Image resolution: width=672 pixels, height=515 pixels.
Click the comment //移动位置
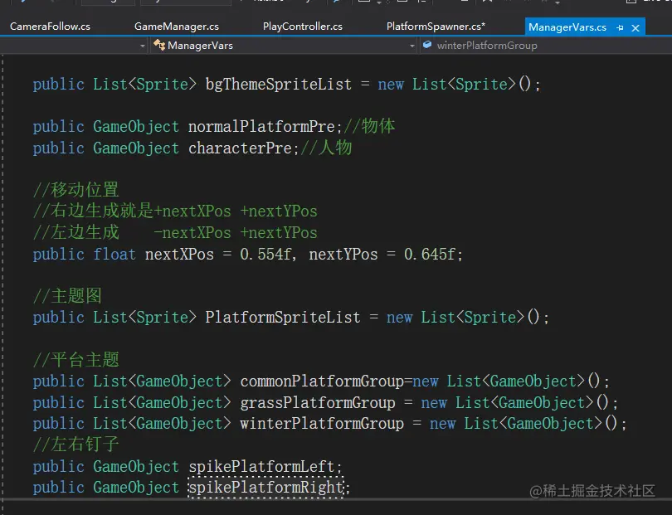[x=76, y=190]
